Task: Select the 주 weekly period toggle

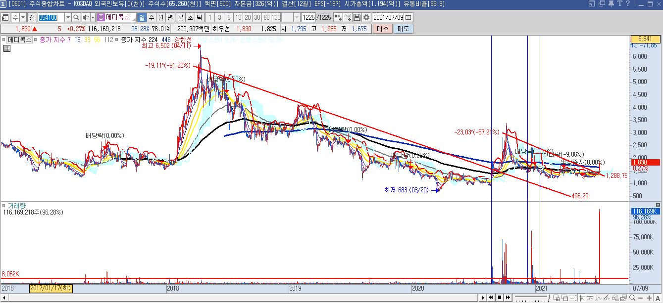Action: tap(151, 17)
